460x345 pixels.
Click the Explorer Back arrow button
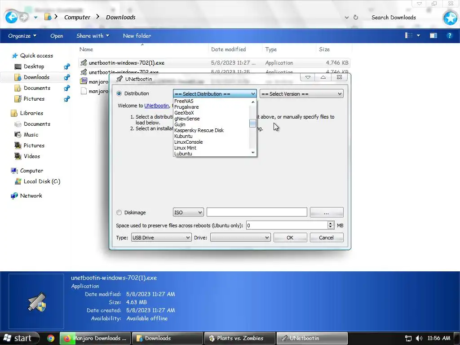tap(11, 17)
